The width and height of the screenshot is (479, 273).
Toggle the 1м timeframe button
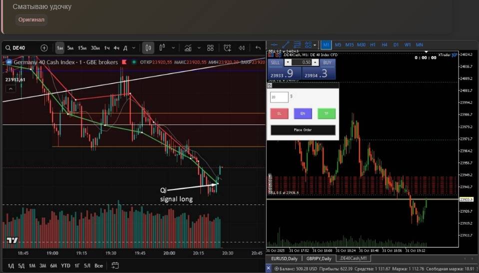[x=60, y=48]
